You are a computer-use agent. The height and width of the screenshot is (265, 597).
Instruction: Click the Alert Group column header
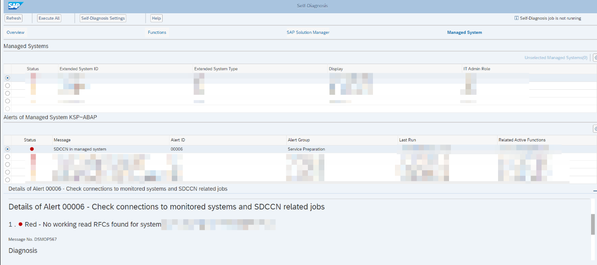pyautogui.click(x=299, y=140)
